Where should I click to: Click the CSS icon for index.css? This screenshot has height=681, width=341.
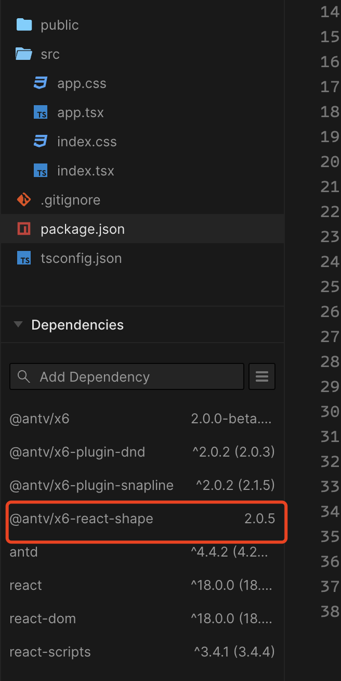(x=40, y=141)
